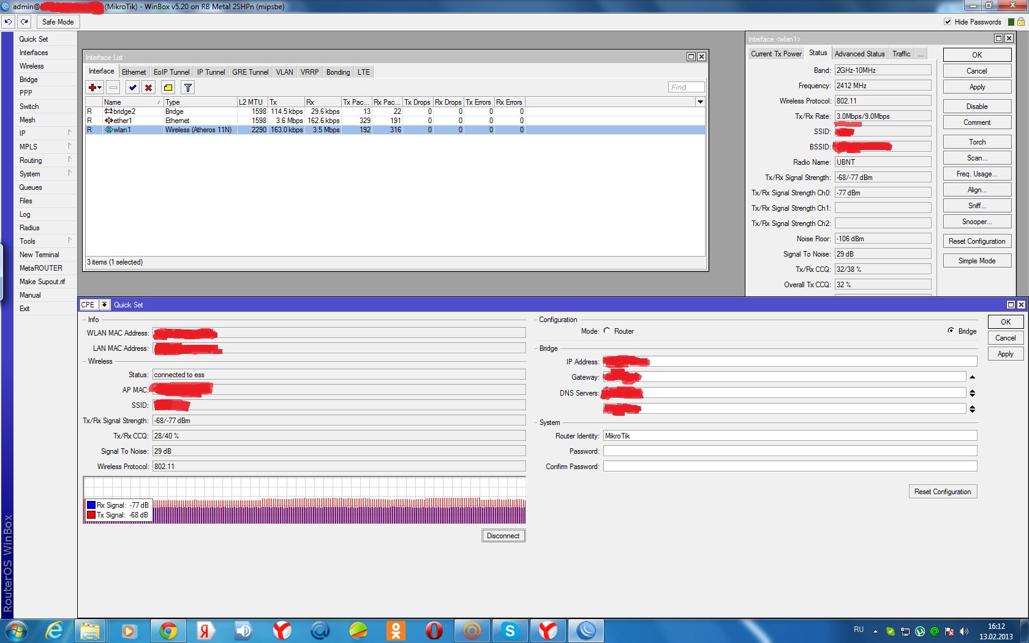Launch Internet Explorer from the taskbar
The width and height of the screenshot is (1029, 643).
pos(55,630)
